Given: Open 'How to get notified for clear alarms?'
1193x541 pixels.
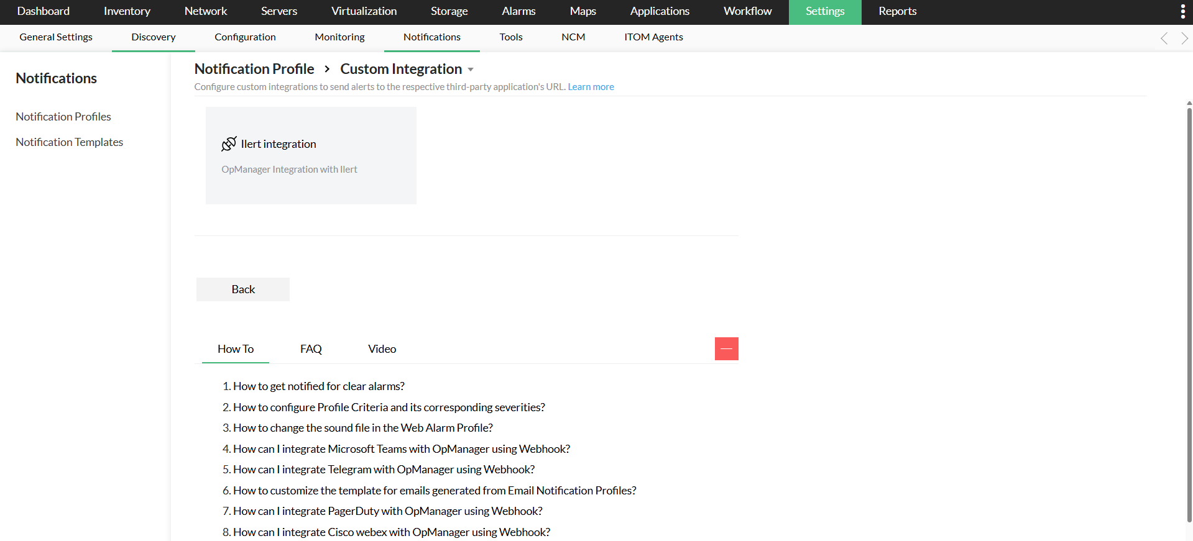Looking at the screenshot, I should click(x=319, y=386).
